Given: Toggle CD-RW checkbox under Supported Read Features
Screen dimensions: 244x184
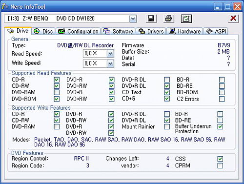Looking at the screenshot, I should 57,86.
